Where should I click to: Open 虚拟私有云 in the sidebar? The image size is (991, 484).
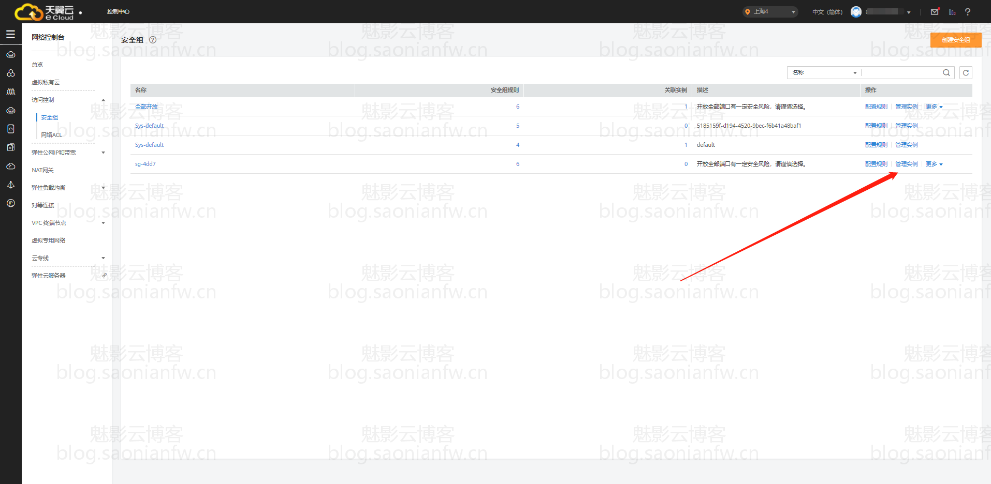(x=46, y=82)
